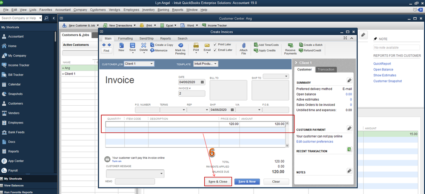Open QuickReport link for this customer
This screenshot has width=425, height=194.
point(382,64)
